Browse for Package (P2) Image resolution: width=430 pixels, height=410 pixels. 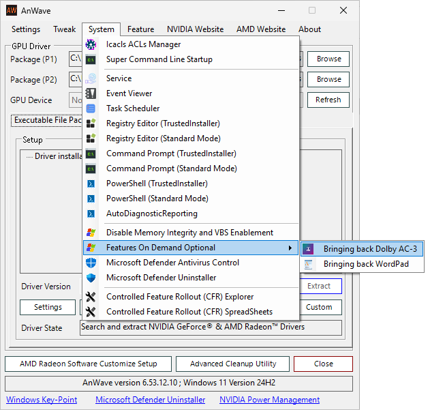click(x=328, y=79)
